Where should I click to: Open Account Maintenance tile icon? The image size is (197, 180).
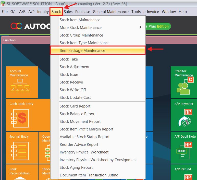tap(20, 86)
